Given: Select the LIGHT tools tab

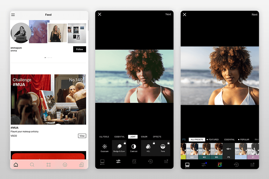Looking at the screenshot, I should [x=133, y=137].
